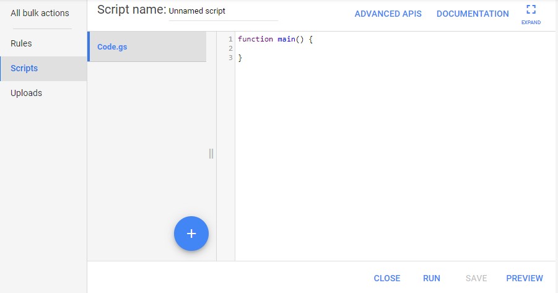Place cursor on function main() line
This screenshot has height=293, width=558.
pos(275,39)
